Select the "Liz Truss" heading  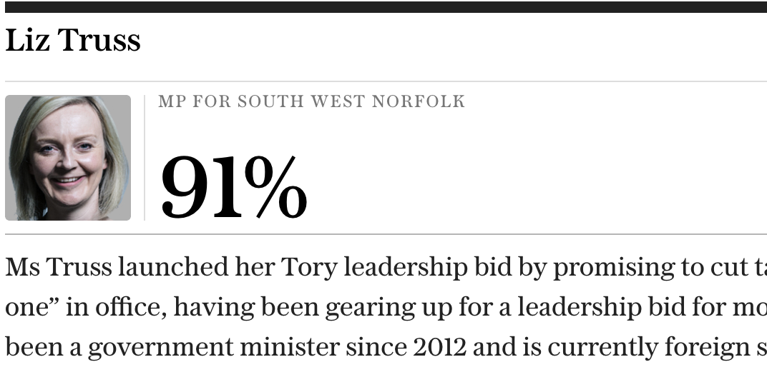pyautogui.click(x=73, y=40)
